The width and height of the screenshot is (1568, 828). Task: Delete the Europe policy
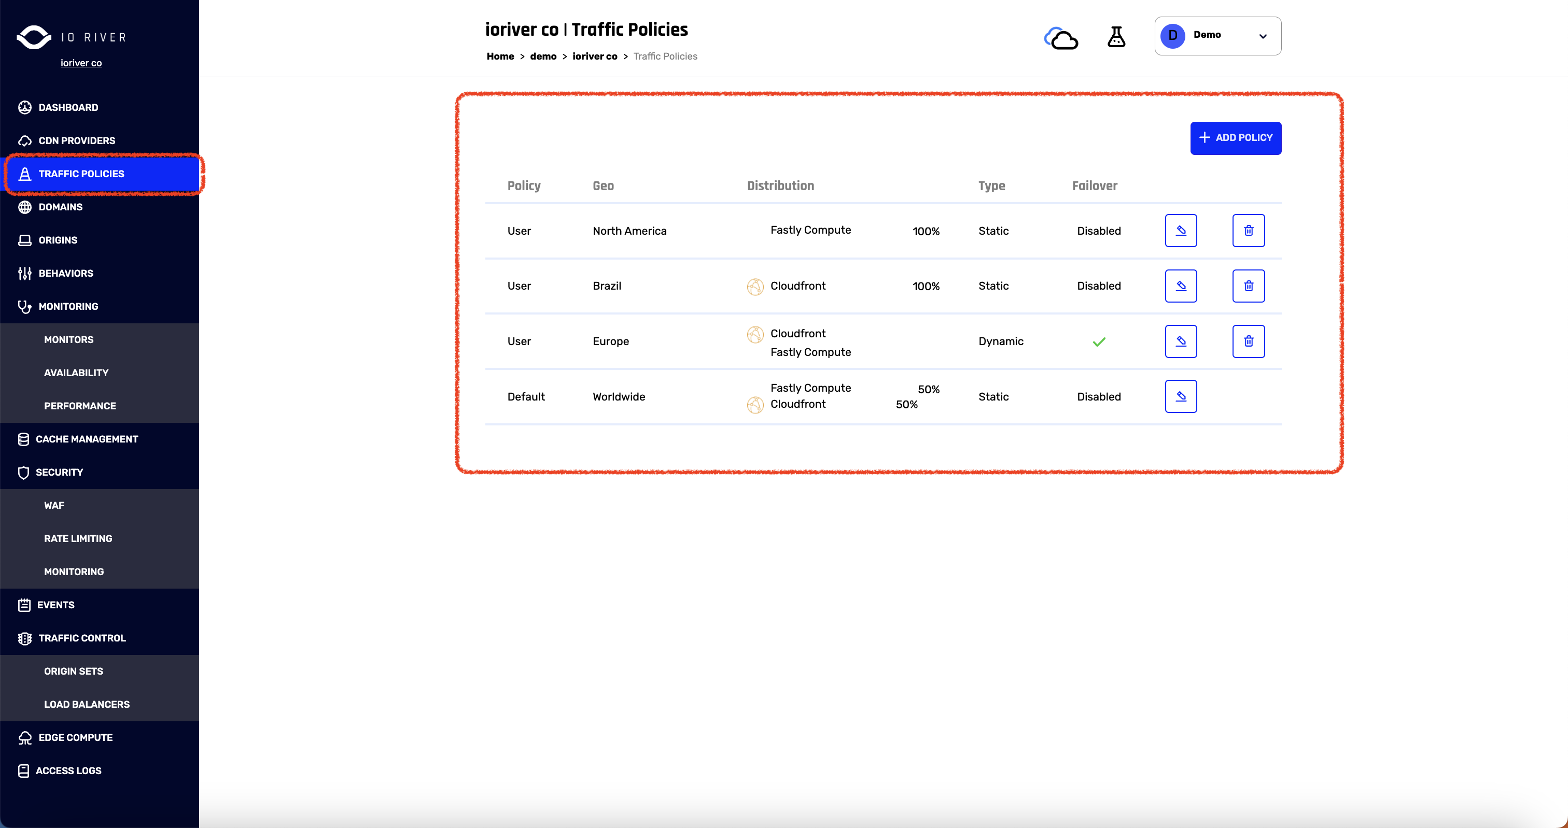pos(1249,341)
